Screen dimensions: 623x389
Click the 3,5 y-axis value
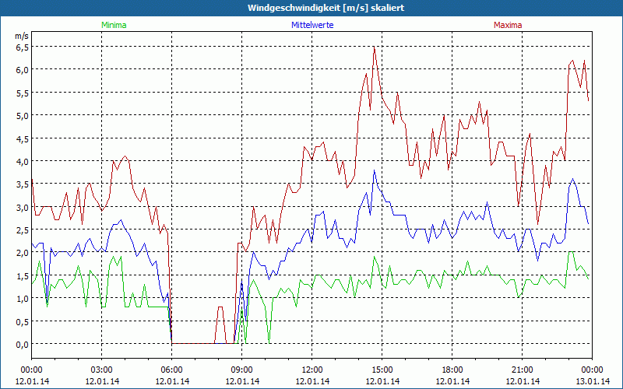[23, 184]
